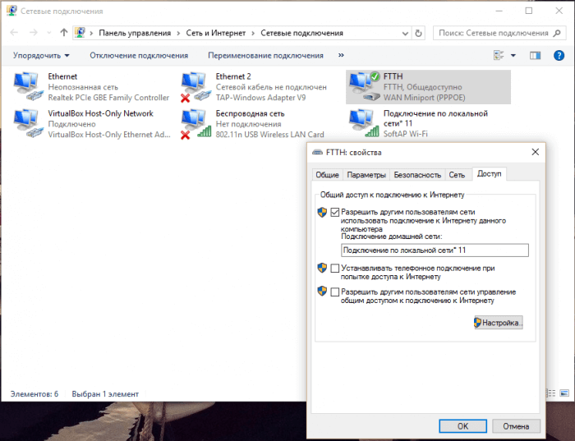Confirm the dialog with OK
This screenshot has height=441, width=575.
coord(462,426)
